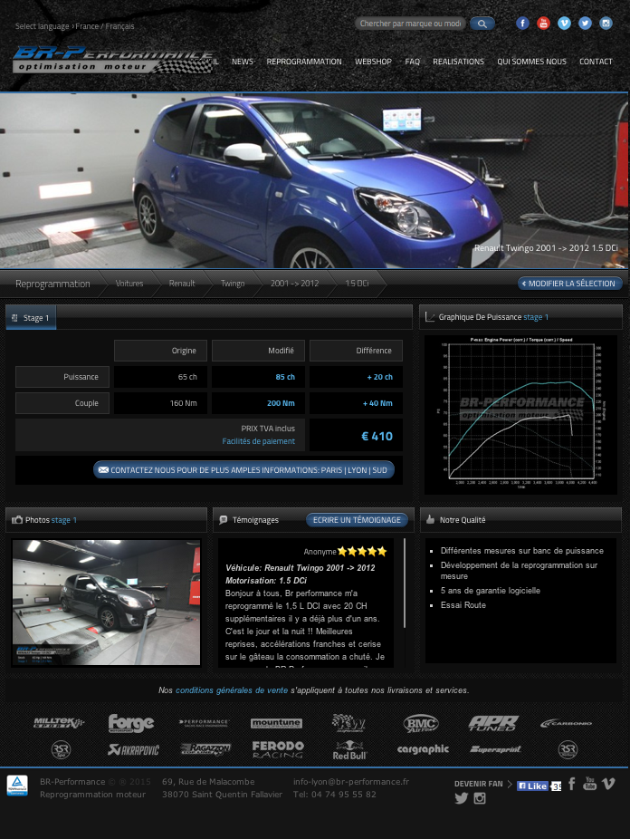
Task: Click the Carbonio partner logo
Action: pyautogui.click(x=566, y=723)
